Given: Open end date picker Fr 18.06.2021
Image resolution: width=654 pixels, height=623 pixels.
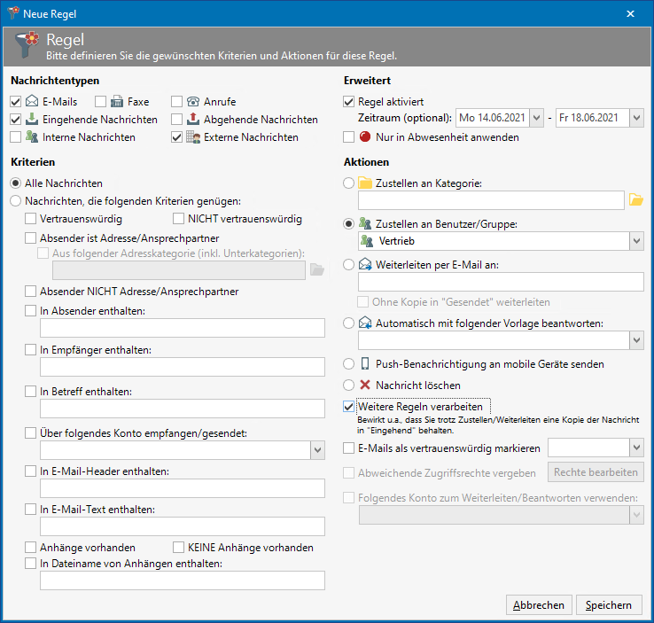Looking at the screenshot, I should [x=636, y=118].
